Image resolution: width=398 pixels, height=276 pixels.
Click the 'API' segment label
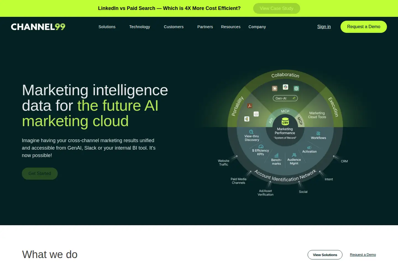[271, 120]
